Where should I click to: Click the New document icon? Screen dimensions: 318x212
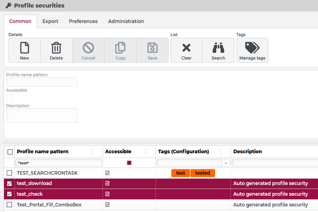coord(24,48)
